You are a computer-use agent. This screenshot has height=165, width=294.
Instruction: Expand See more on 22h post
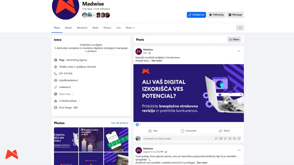coord(156,61)
